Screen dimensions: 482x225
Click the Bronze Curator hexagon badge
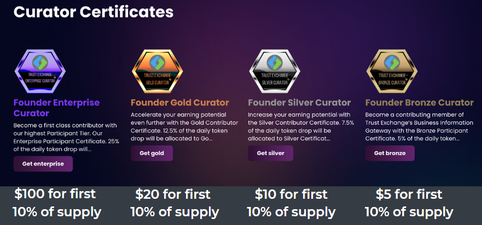[x=392, y=71]
